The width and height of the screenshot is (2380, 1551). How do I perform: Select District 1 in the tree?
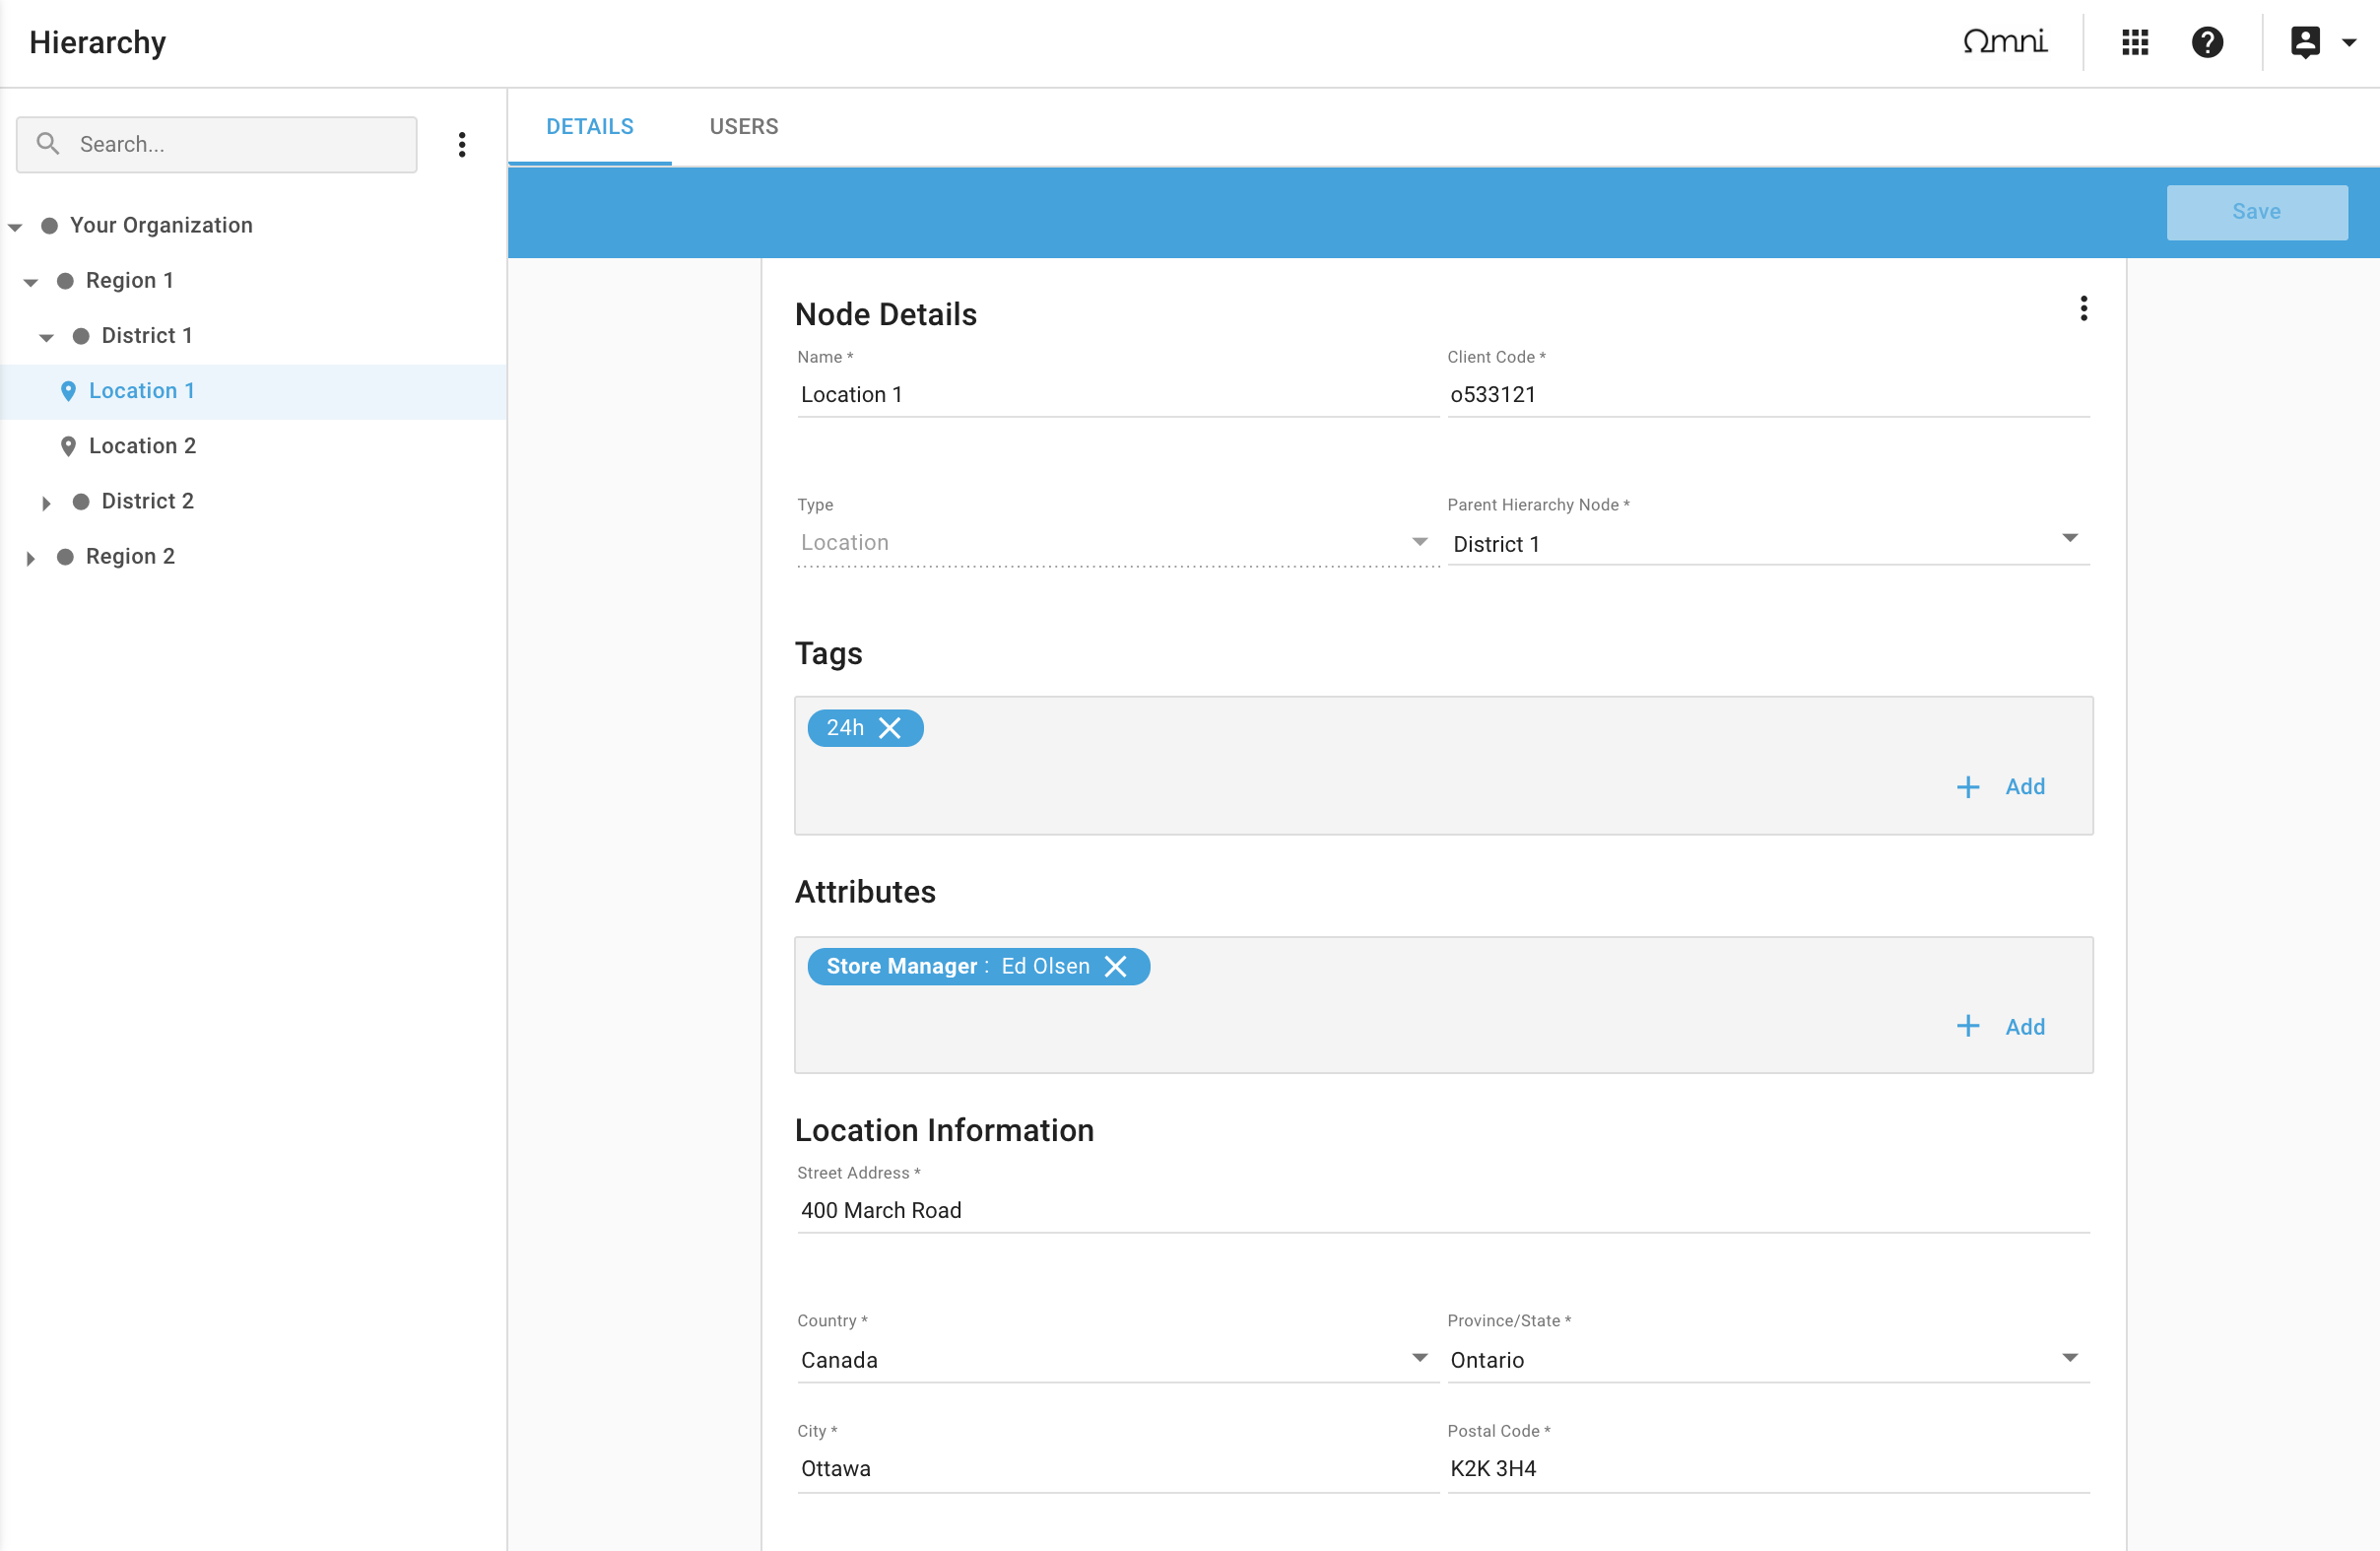[147, 335]
